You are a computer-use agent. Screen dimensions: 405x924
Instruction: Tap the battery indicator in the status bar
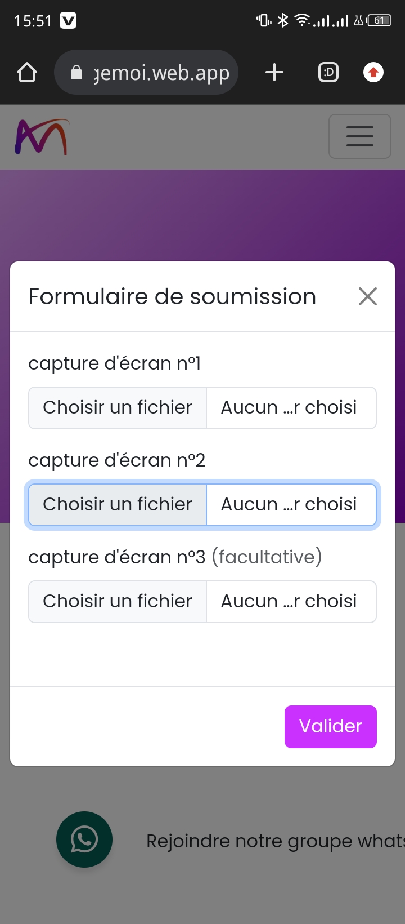[379, 21]
